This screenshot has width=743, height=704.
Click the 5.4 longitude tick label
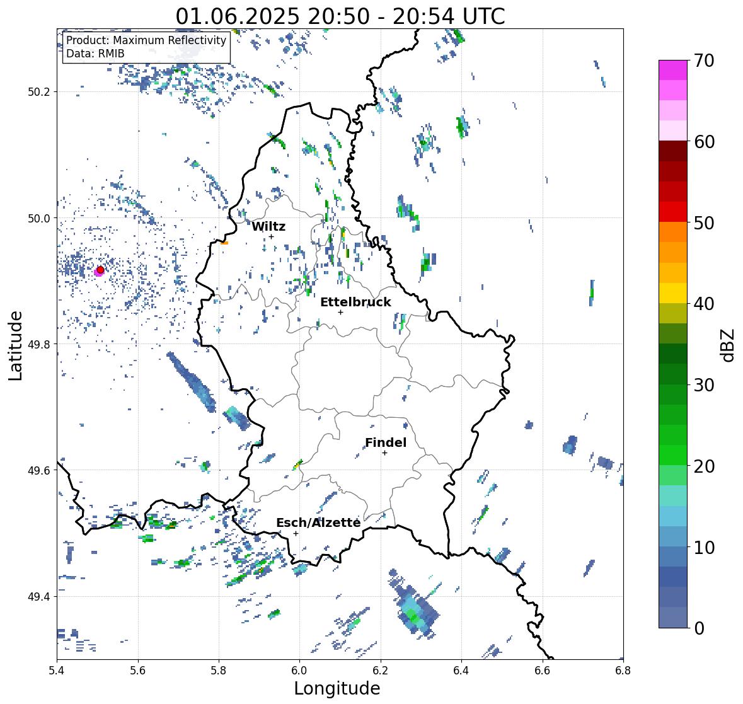tap(57, 671)
